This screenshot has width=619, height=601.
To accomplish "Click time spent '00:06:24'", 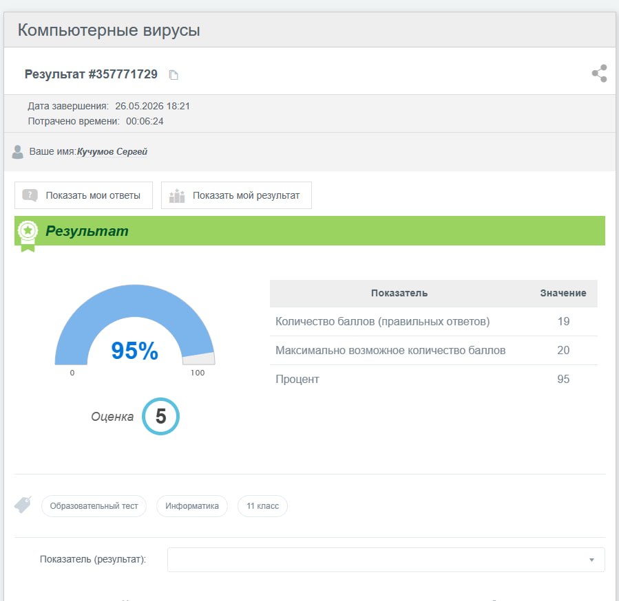I will click(145, 121).
